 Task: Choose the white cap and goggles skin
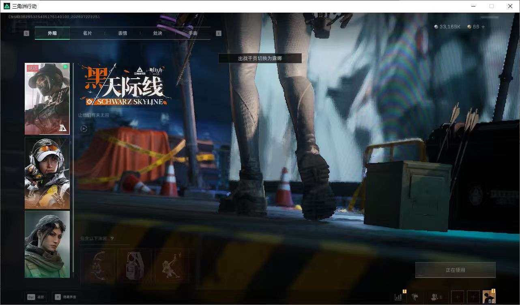point(47,173)
